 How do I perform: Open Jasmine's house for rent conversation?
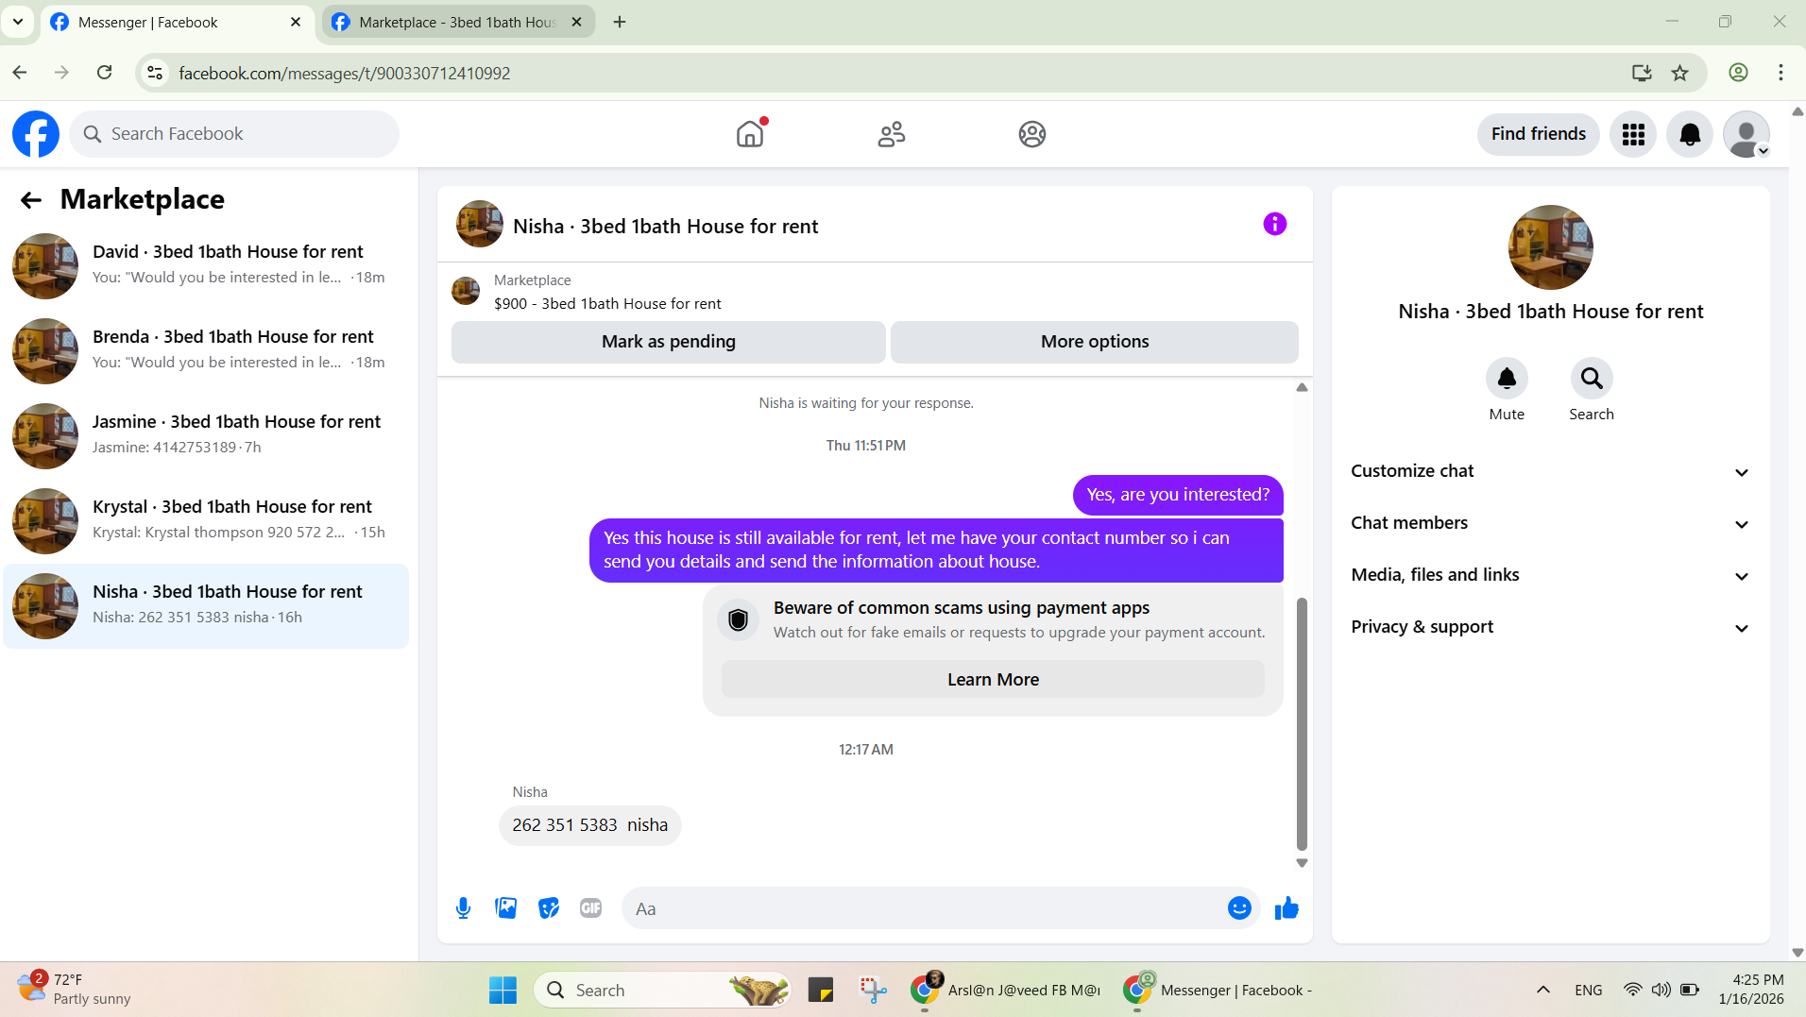click(206, 435)
